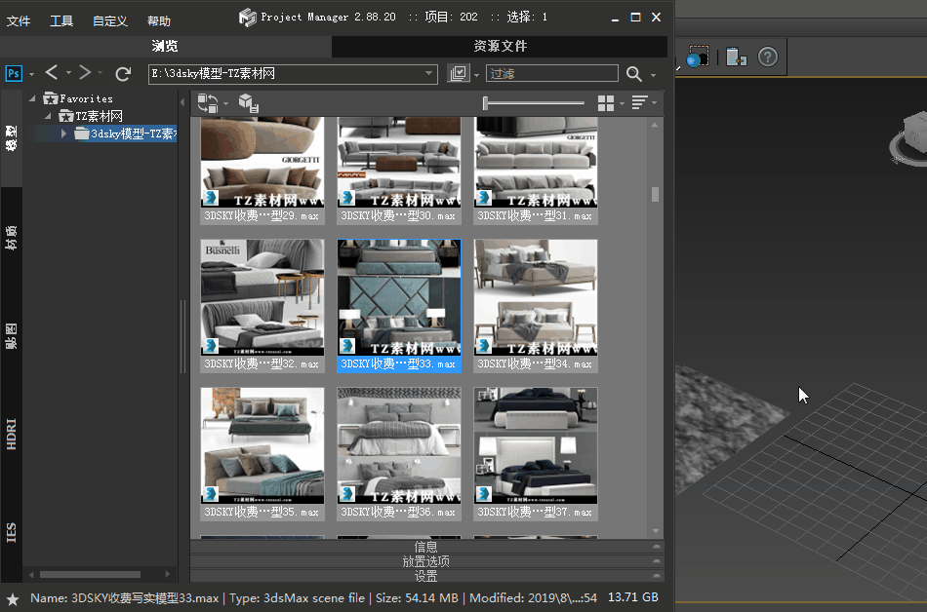The image size is (927, 612).
Task: Adjust the thumbnail size slider
Action: click(486, 103)
